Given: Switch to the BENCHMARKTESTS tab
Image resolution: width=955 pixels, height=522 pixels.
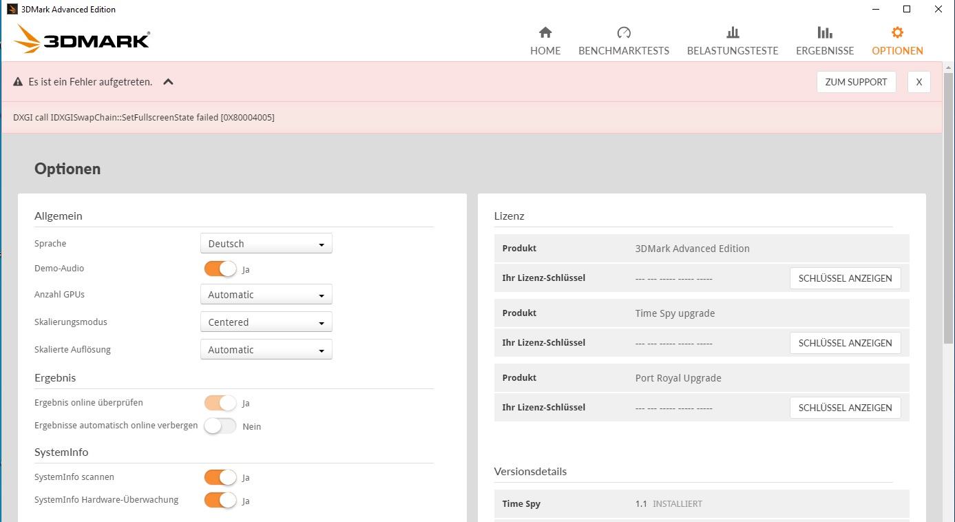Looking at the screenshot, I should click(x=624, y=50).
